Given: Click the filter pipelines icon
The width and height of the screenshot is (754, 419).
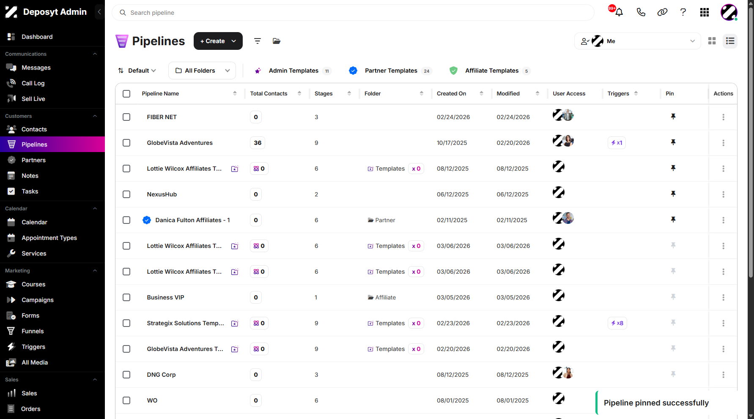Looking at the screenshot, I should [x=257, y=41].
